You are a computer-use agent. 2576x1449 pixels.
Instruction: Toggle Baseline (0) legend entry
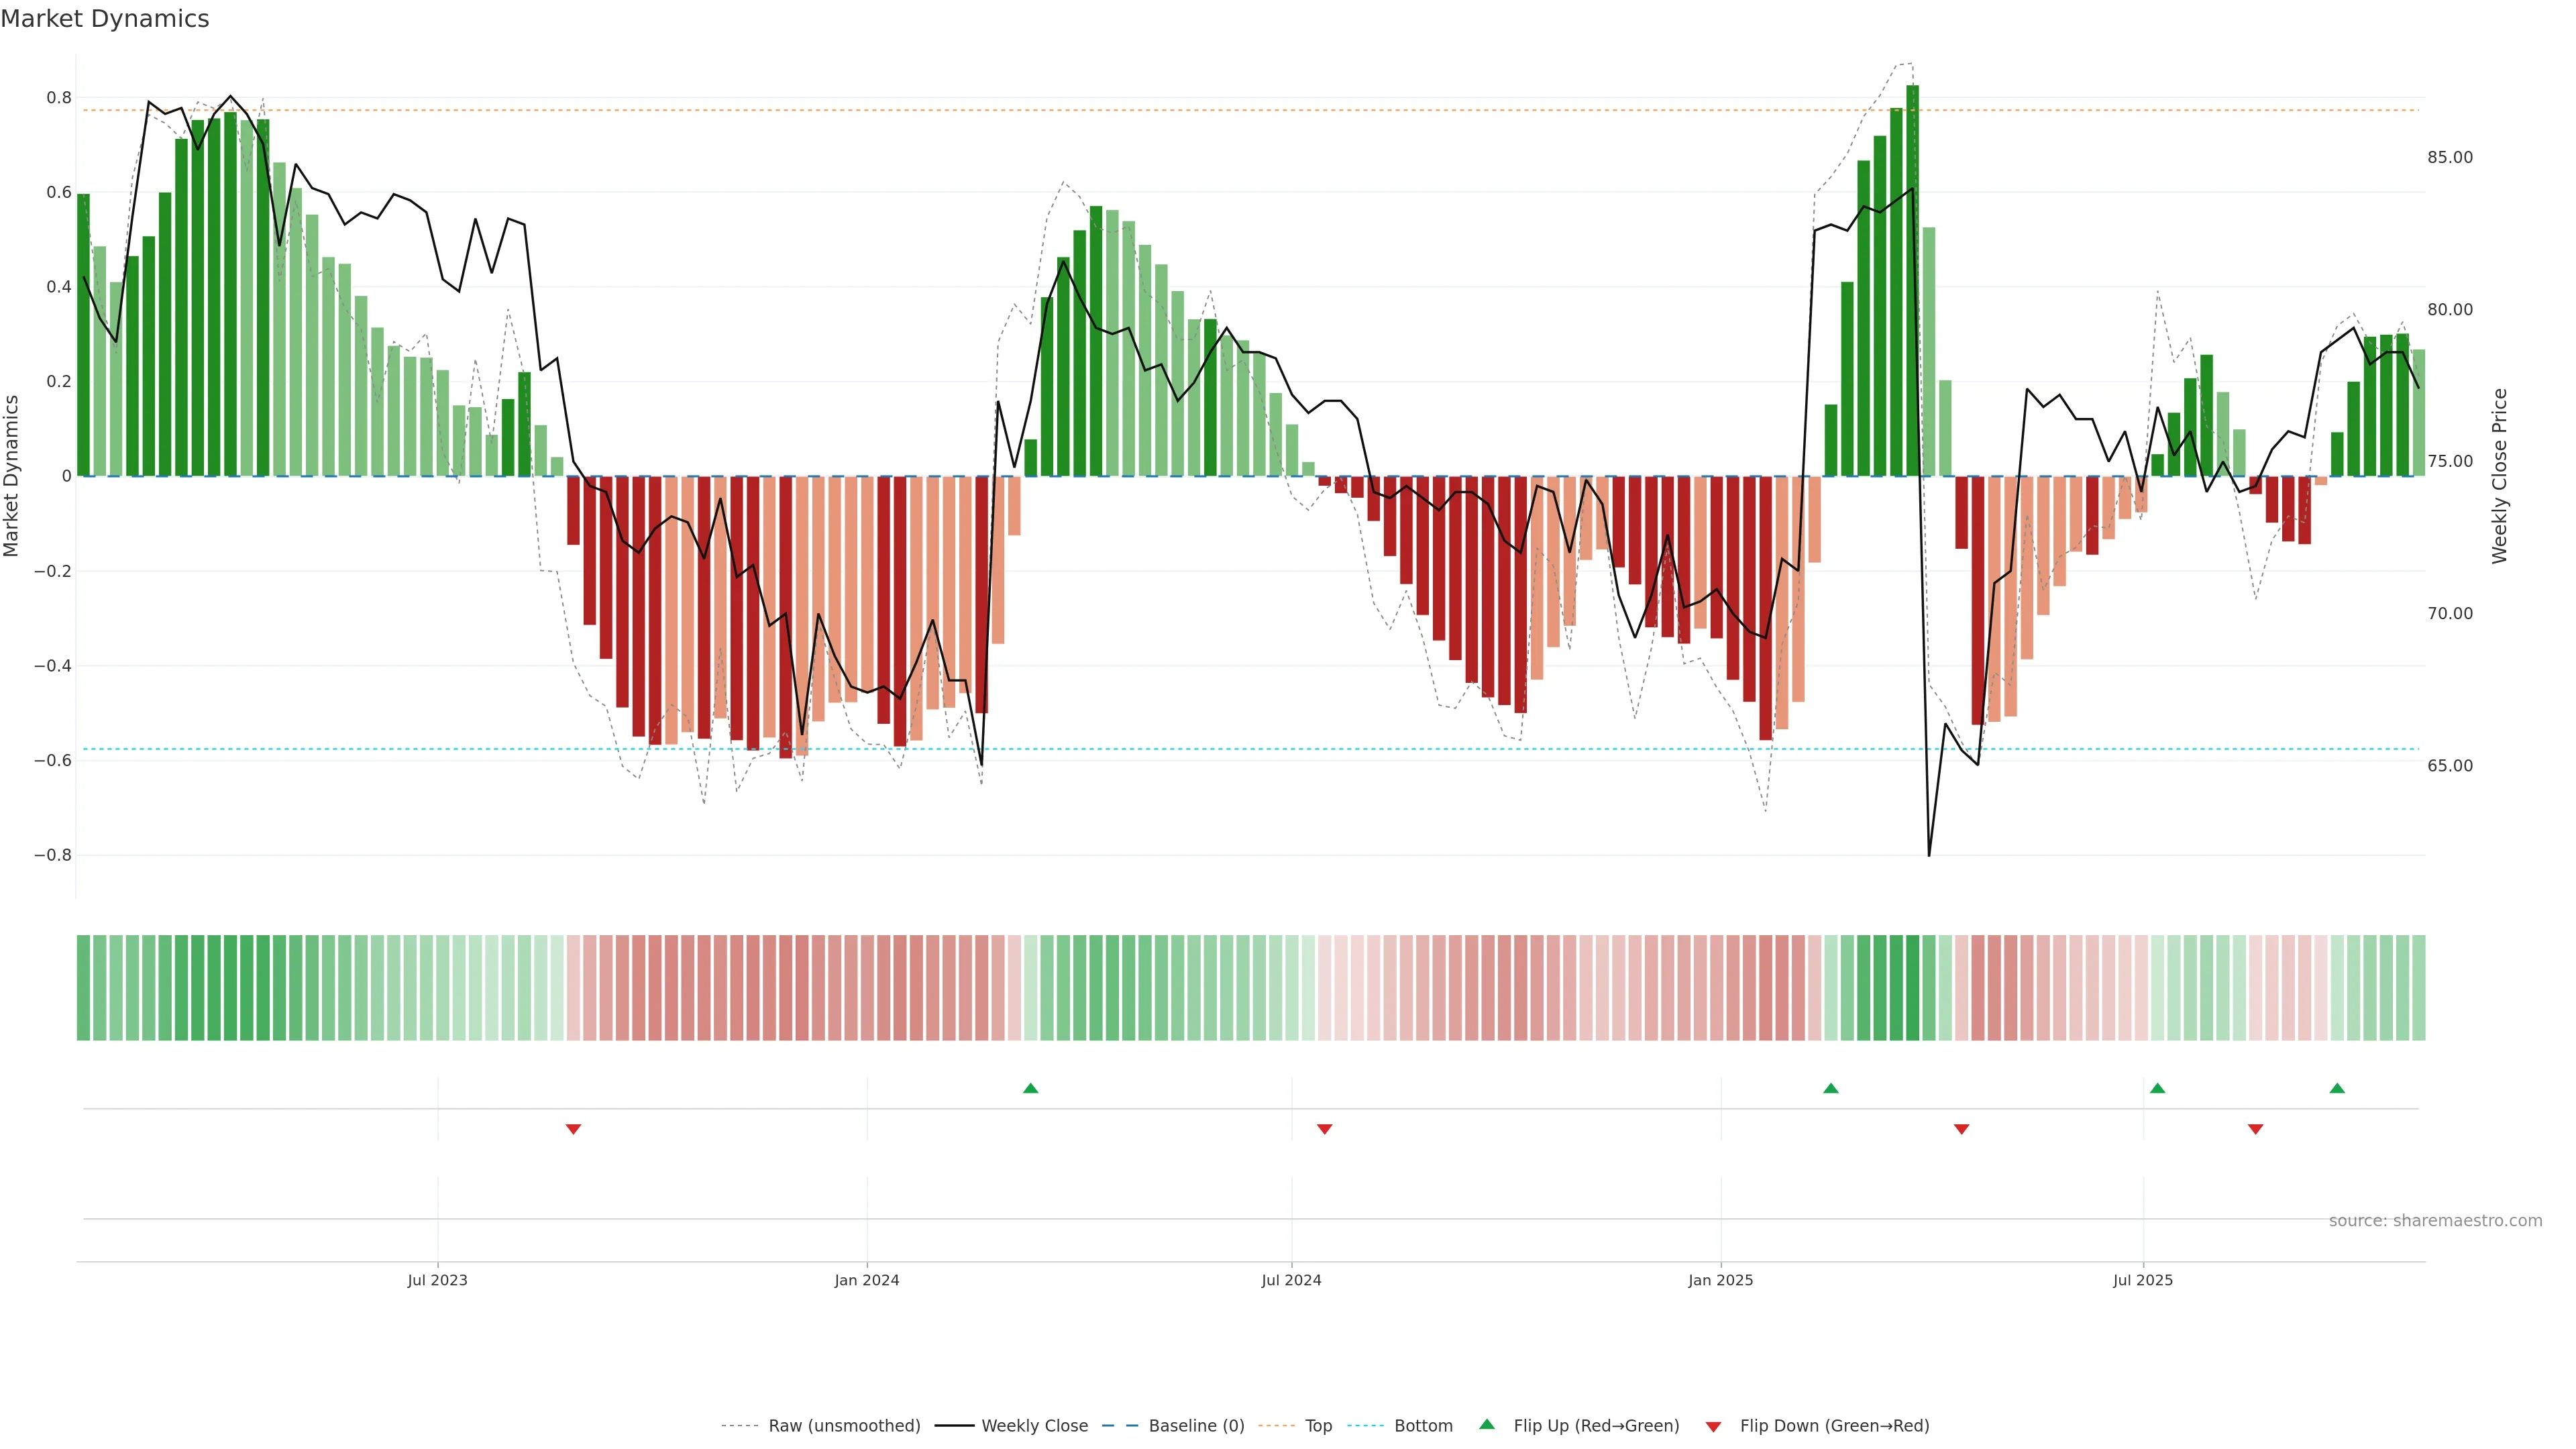click(1196, 1425)
